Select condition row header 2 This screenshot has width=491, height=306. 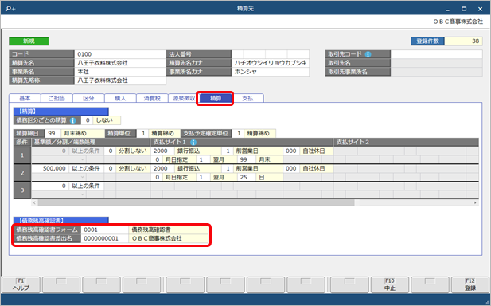22,173
